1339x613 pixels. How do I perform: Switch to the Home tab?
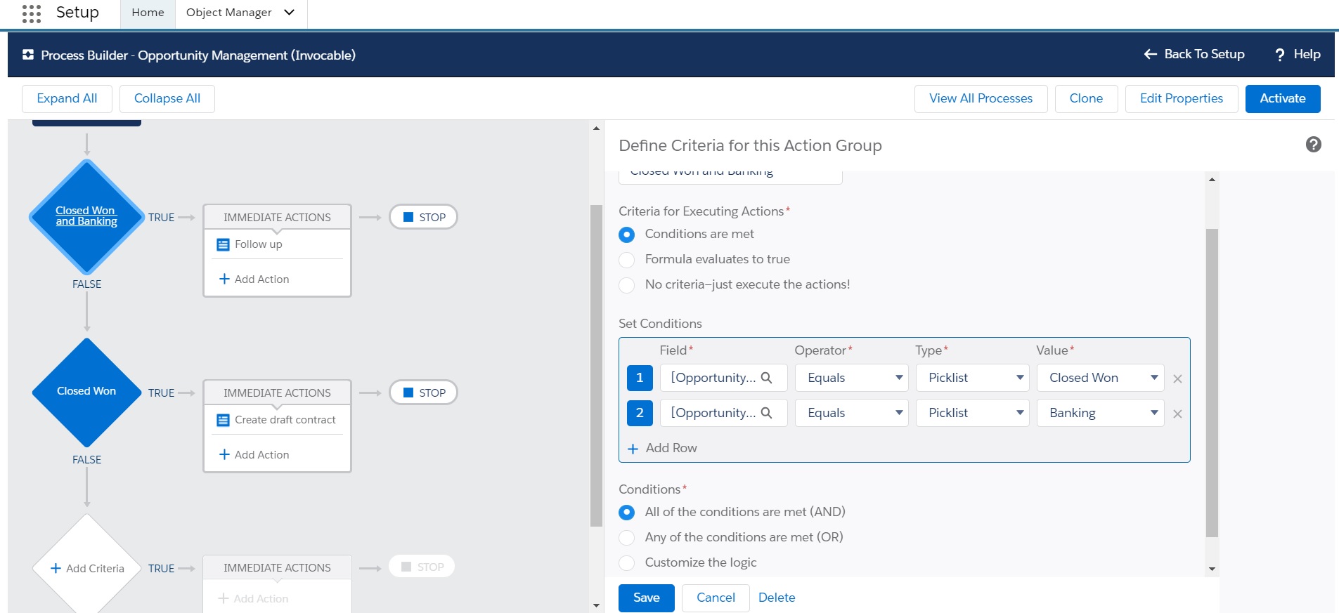[148, 13]
